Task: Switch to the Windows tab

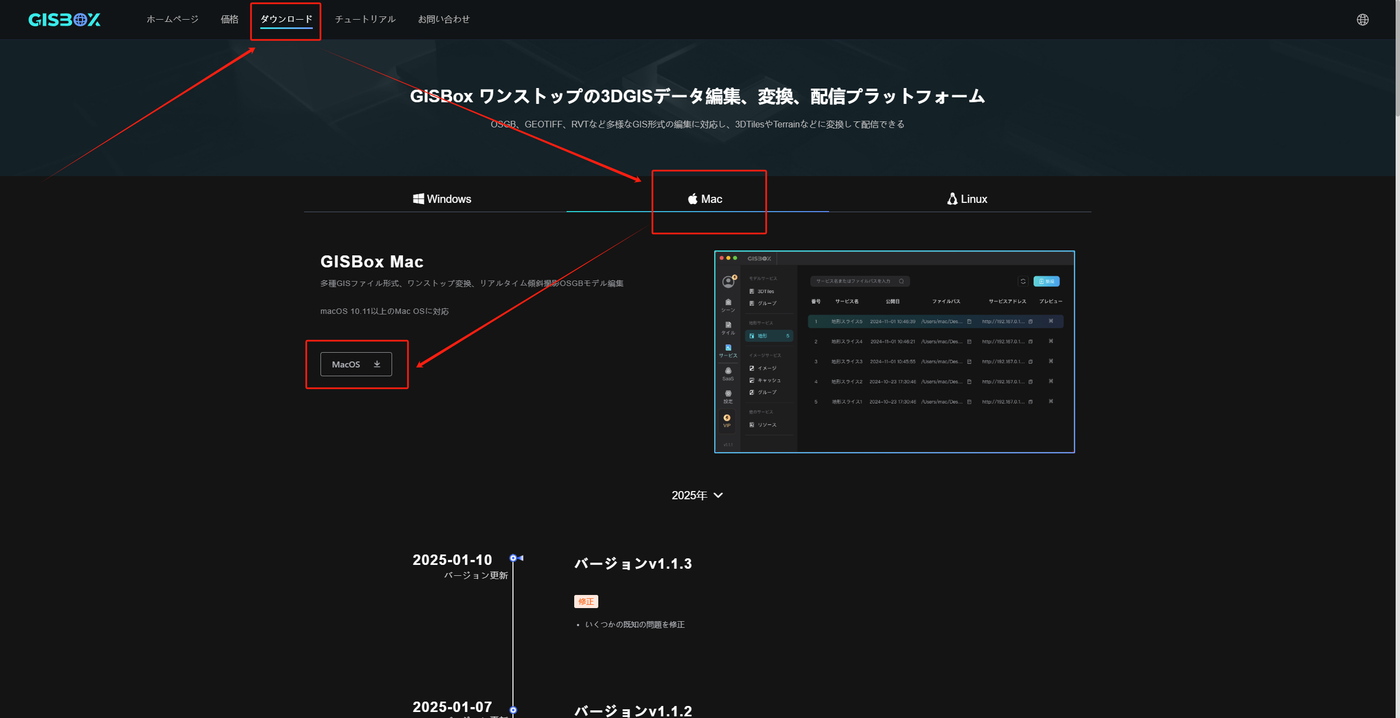Action: (x=442, y=199)
